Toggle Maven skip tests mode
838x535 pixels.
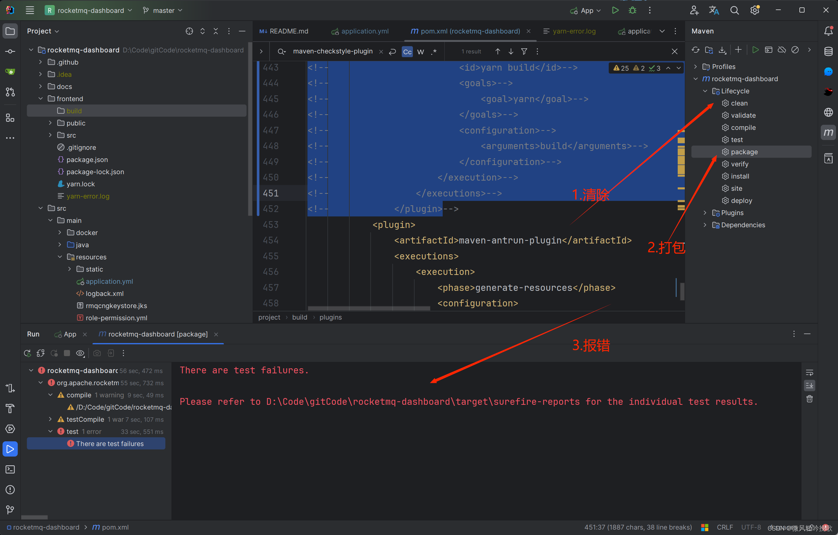pyautogui.click(x=795, y=50)
